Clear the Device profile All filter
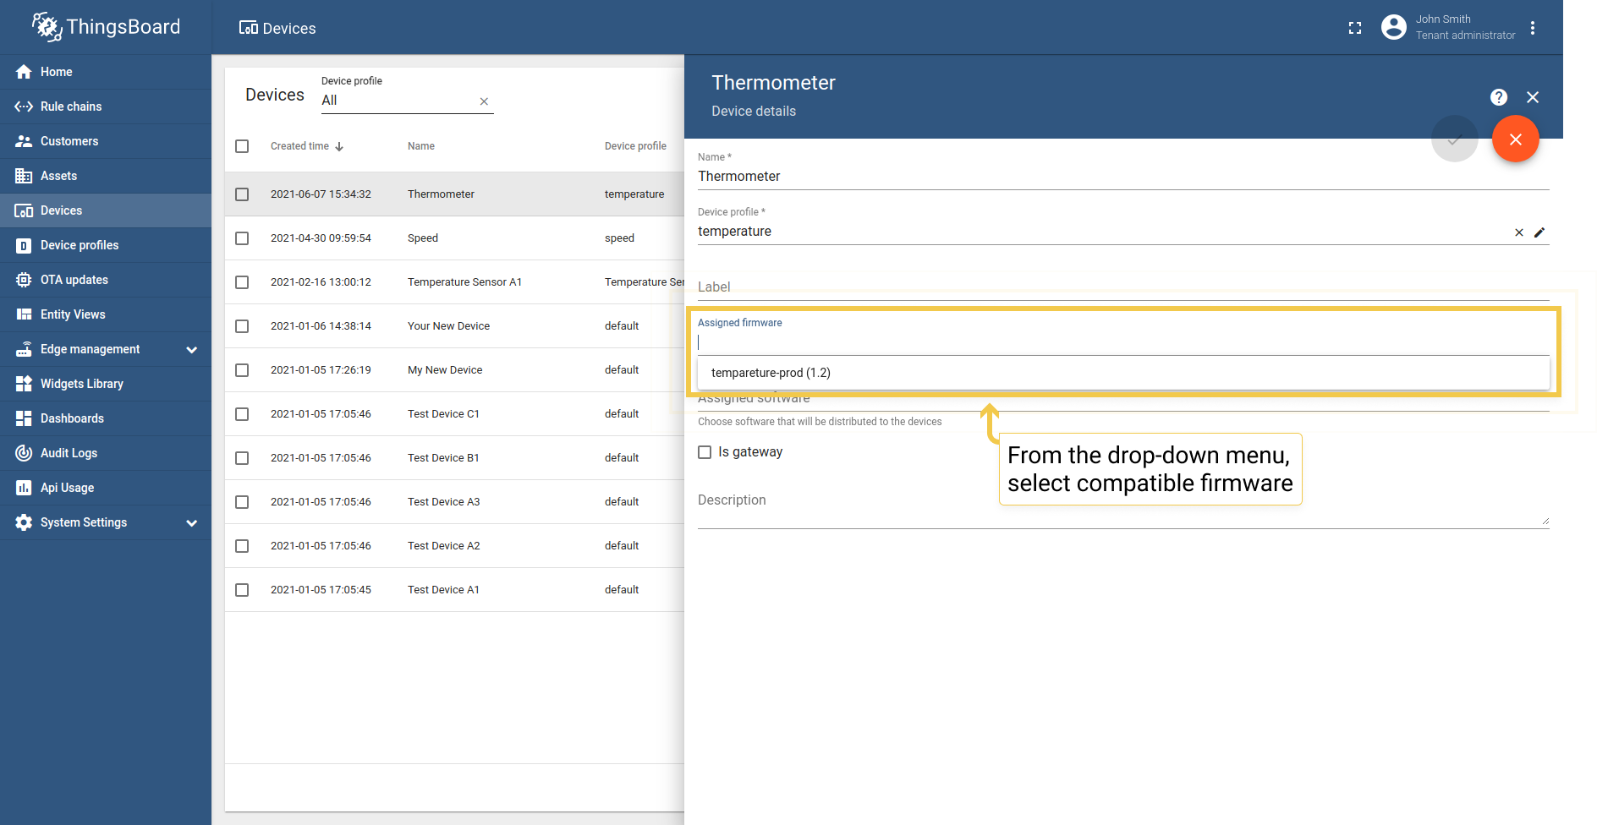Viewport: 1597px width, 825px height. click(x=484, y=101)
